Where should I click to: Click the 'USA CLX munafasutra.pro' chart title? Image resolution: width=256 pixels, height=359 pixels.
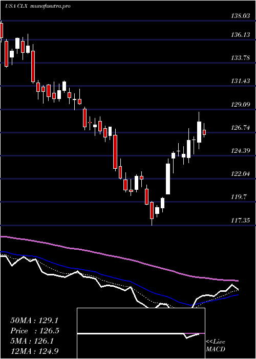[x=37, y=6]
